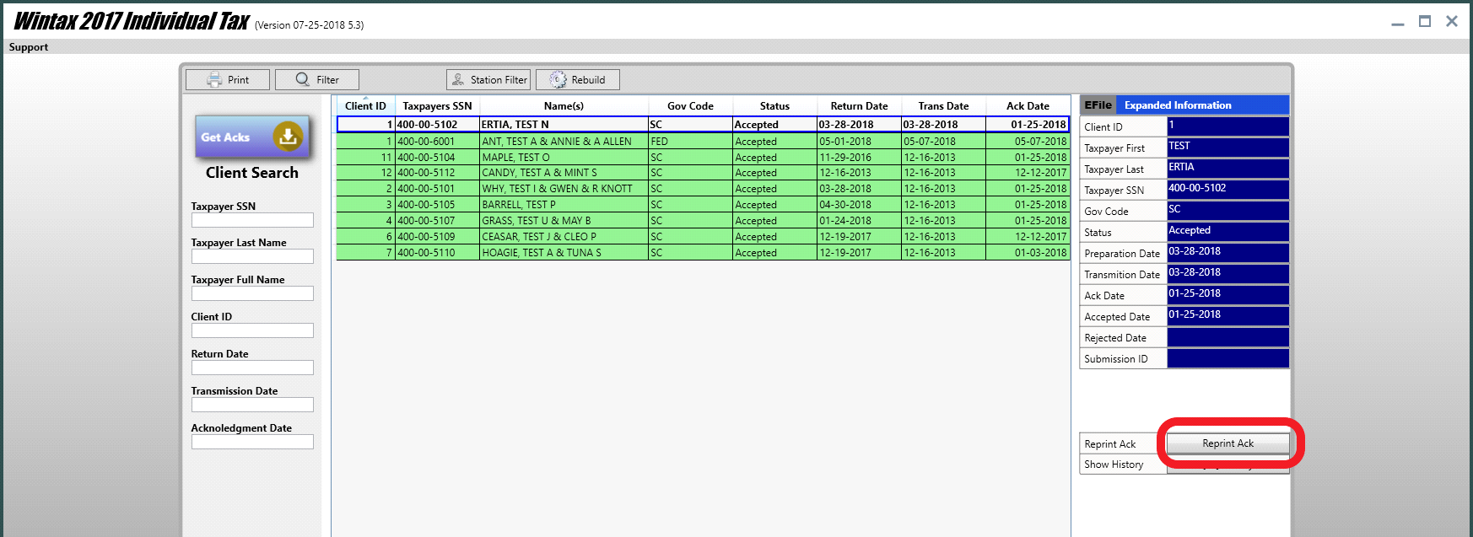Download acknowledgments with Get Acks

tap(252, 137)
